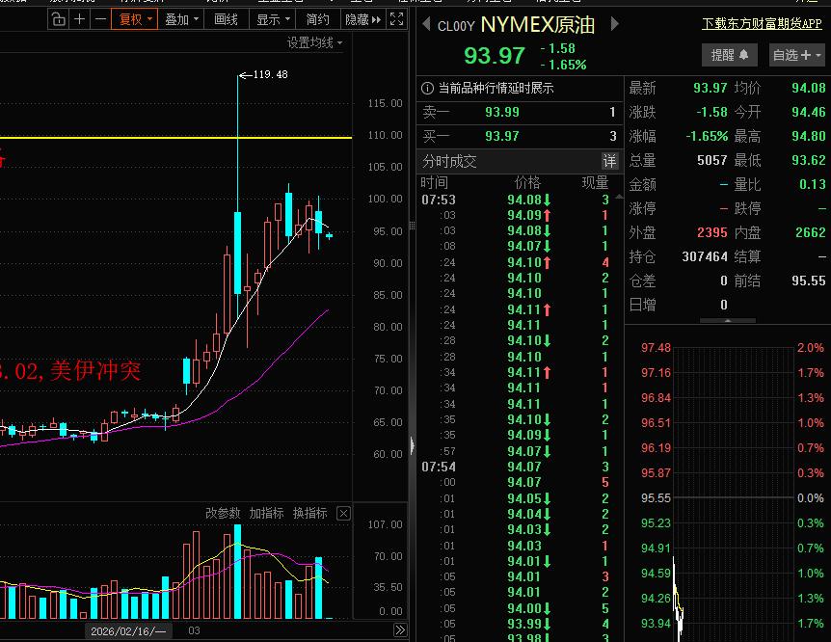This screenshot has height=642, width=831.
Task: Click the scroll-up arrow of trade list
Action: tap(619, 197)
